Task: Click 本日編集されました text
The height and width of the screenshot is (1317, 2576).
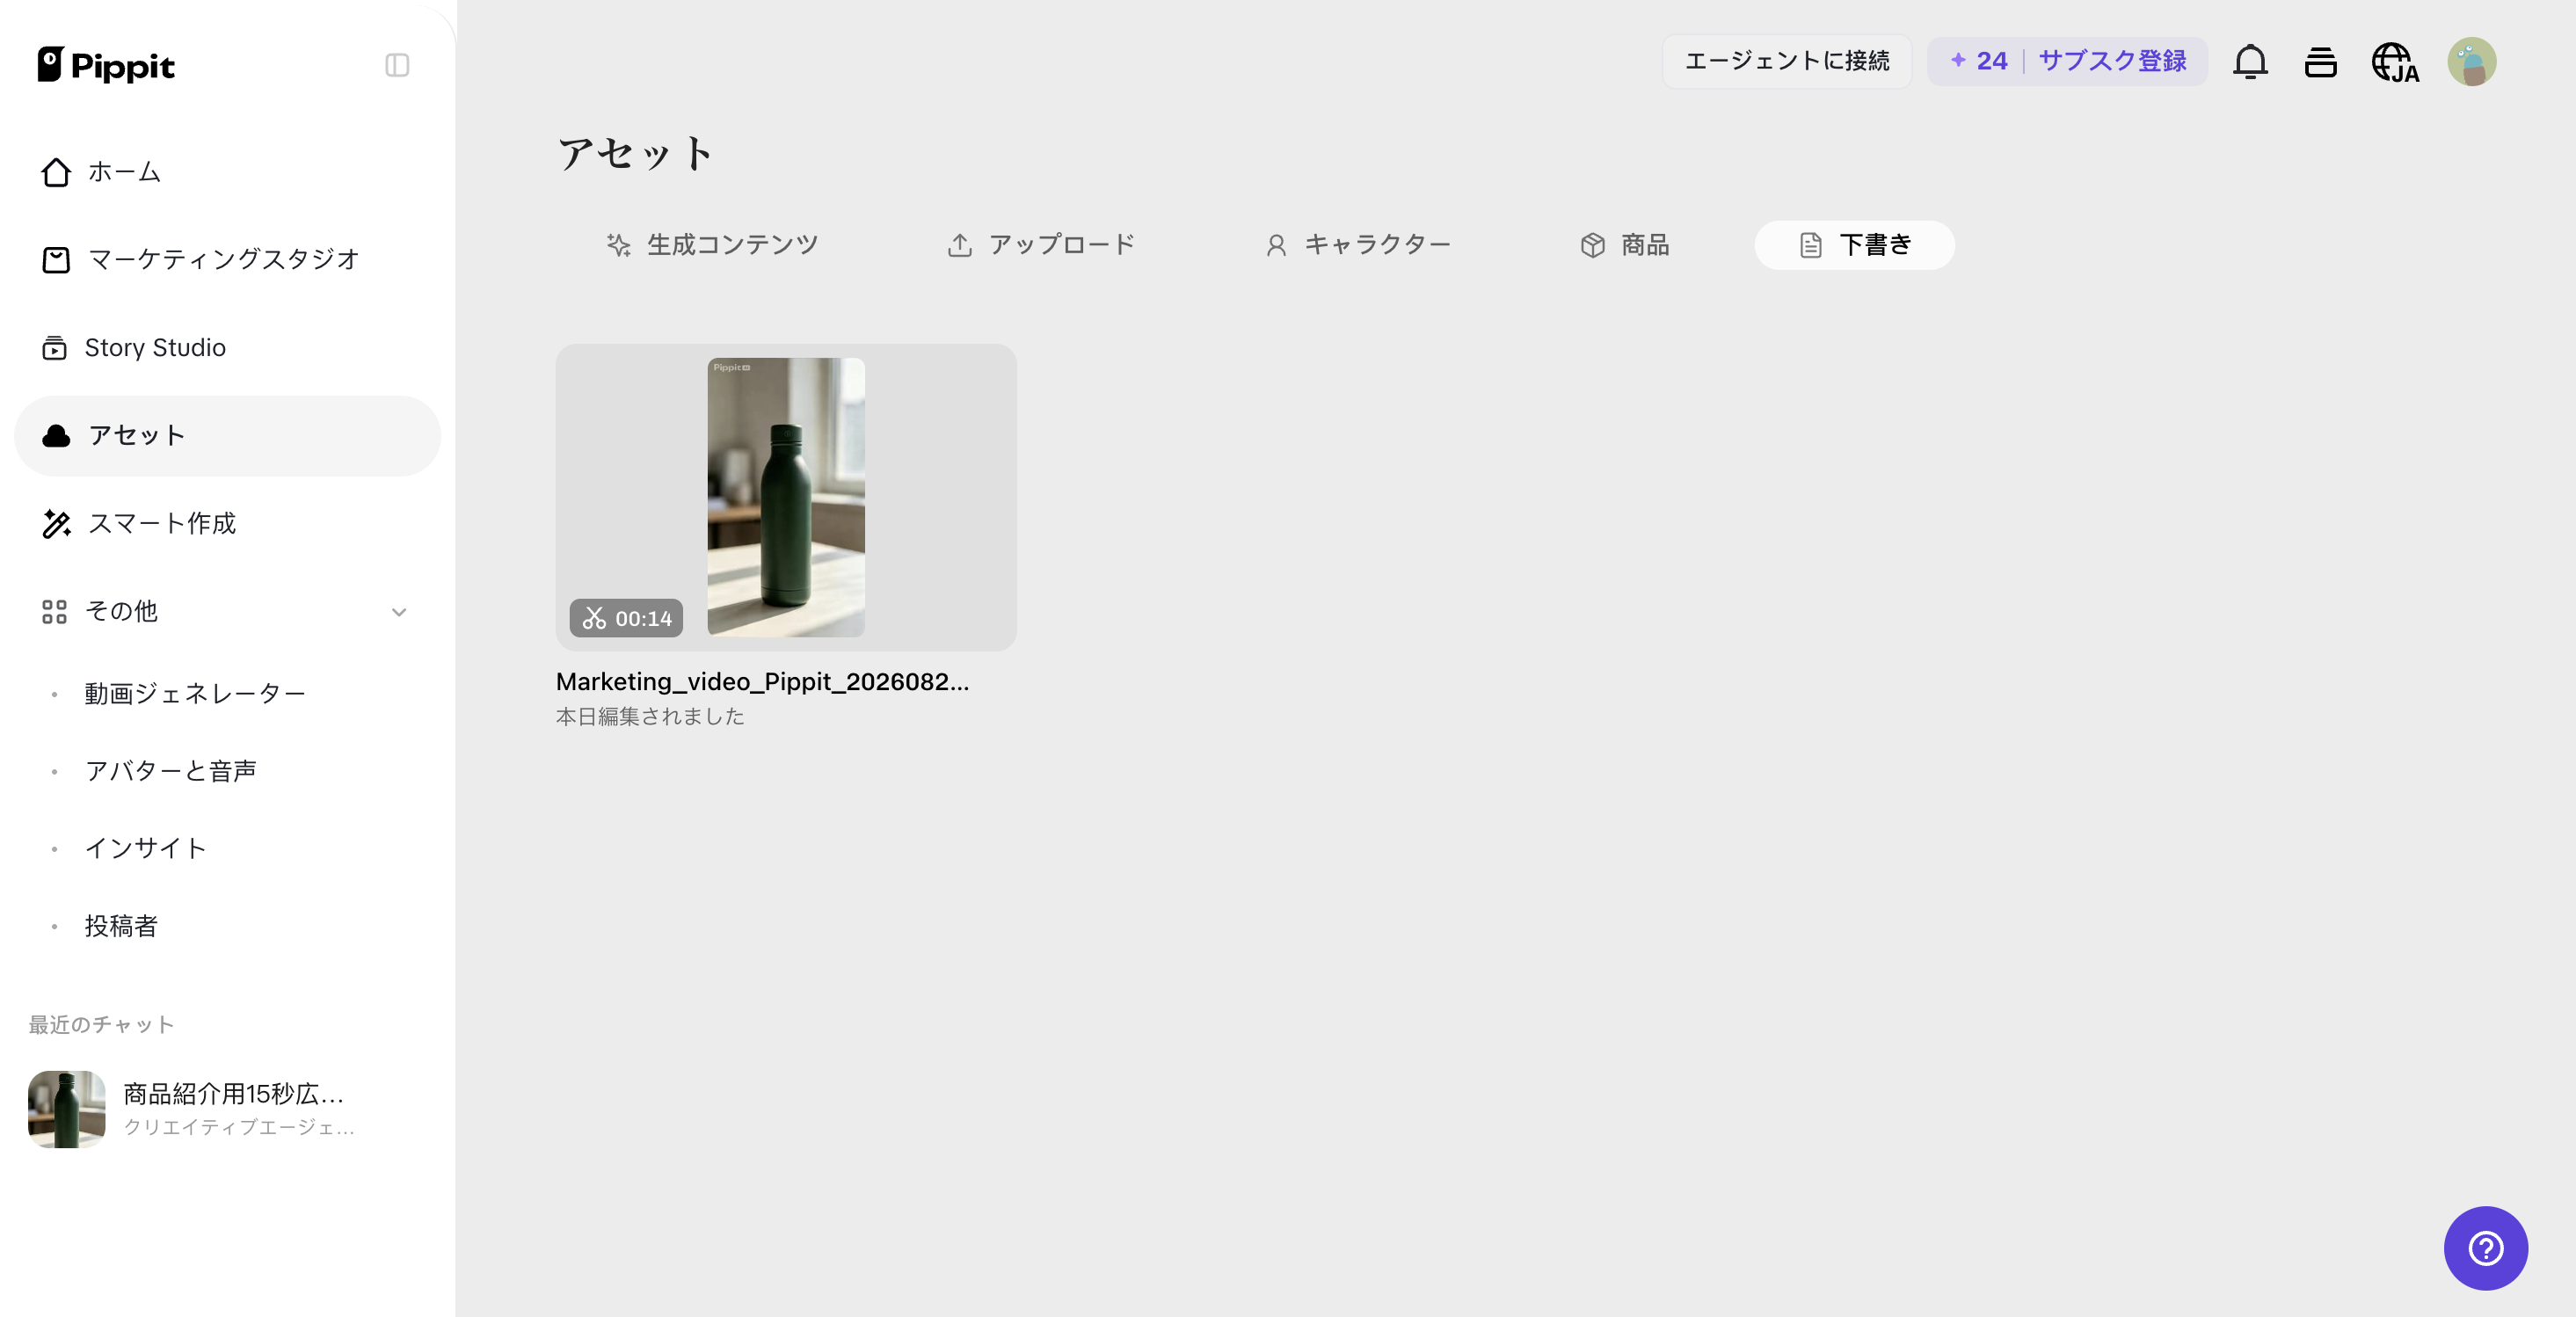Action: click(650, 717)
